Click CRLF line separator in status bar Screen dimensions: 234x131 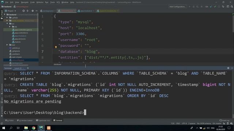coord(178,123)
